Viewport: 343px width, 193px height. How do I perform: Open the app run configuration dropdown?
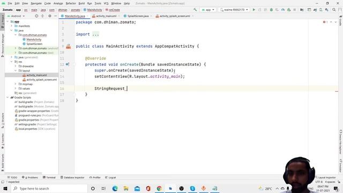click(208, 10)
